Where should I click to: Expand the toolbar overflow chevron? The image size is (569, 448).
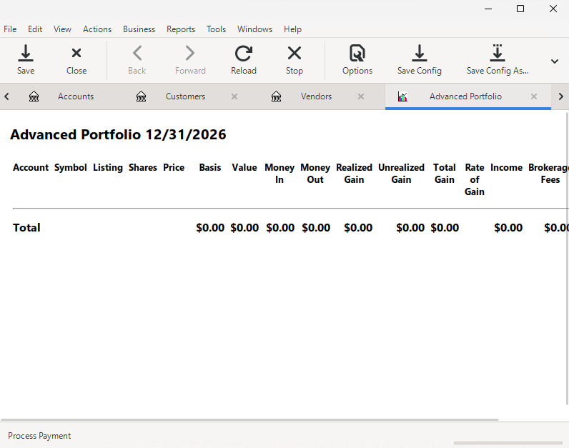click(x=555, y=61)
